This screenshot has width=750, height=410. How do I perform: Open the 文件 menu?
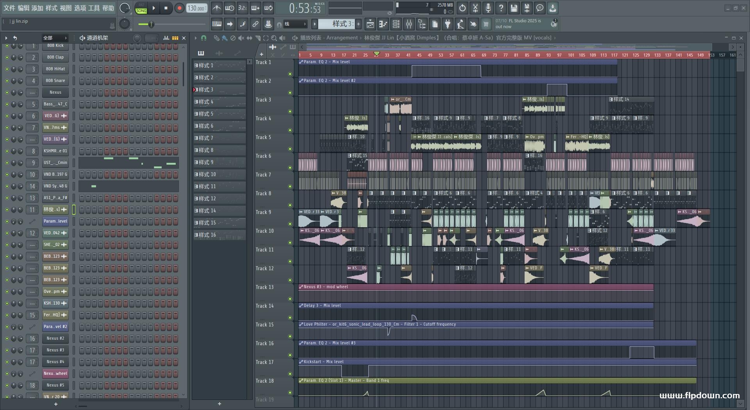[9, 8]
